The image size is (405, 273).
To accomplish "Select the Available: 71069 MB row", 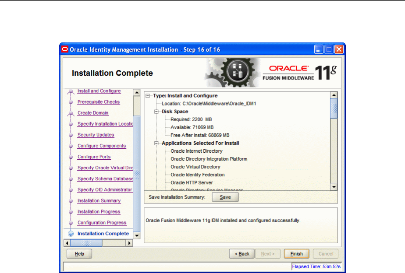I will tap(192, 127).
